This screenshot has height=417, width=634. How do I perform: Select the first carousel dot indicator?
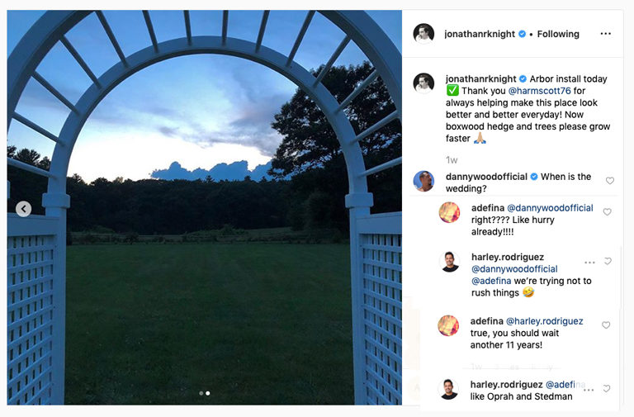[201, 393]
